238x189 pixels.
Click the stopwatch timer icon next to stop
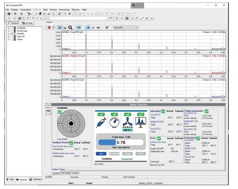coord(54,28)
